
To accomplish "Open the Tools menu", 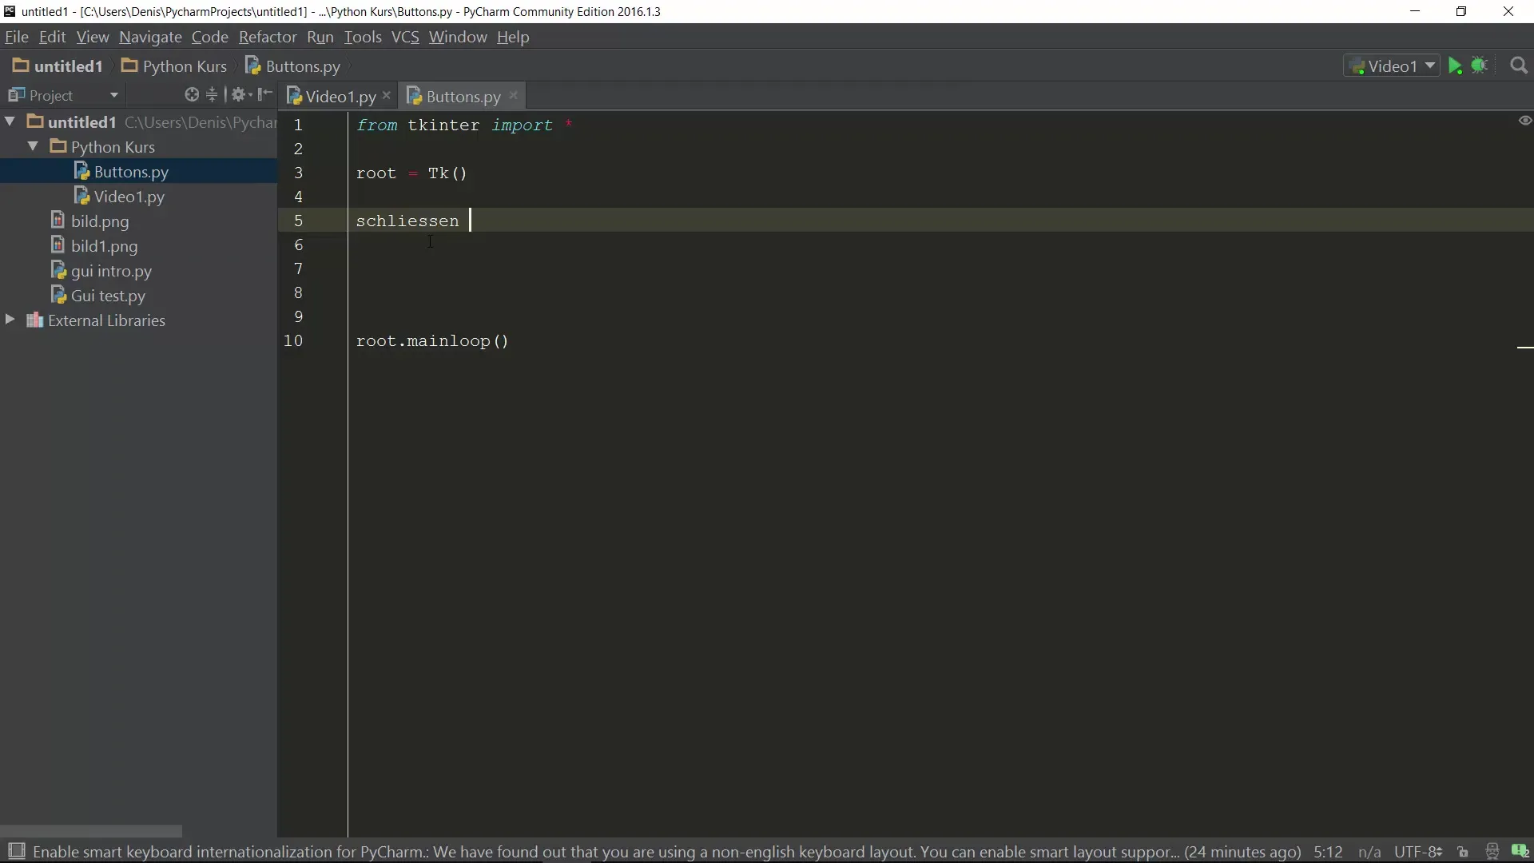I will click(x=363, y=37).
